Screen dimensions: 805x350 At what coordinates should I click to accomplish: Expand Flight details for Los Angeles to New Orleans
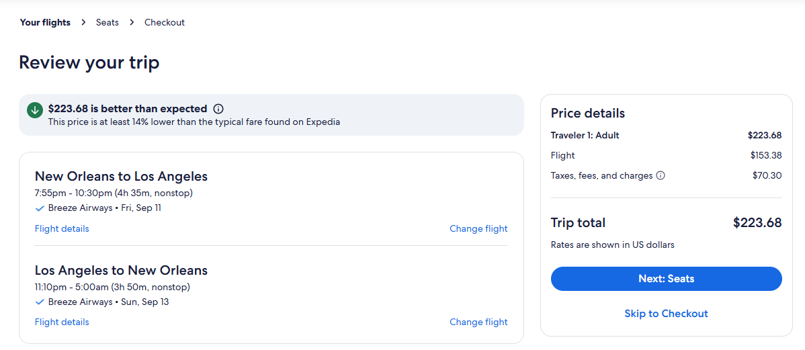(62, 322)
